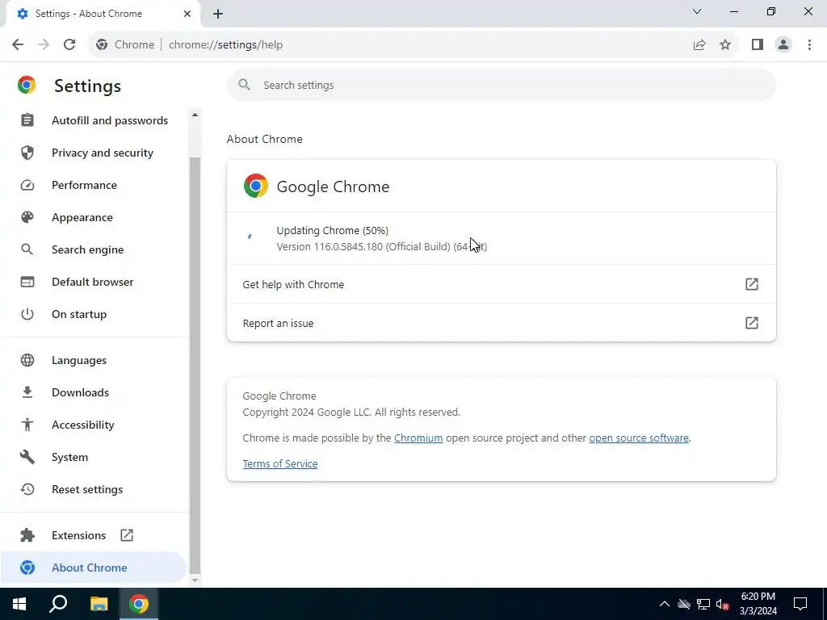The image size is (827, 620).
Task: Click the Performance gauge icon
Action: pyautogui.click(x=27, y=185)
